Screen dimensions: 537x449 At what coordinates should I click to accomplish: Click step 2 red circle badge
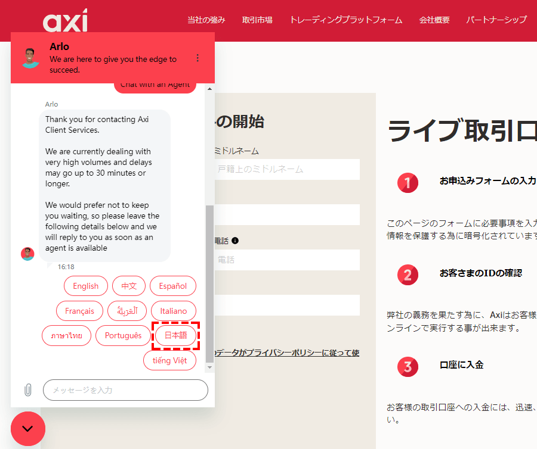coord(408,275)
